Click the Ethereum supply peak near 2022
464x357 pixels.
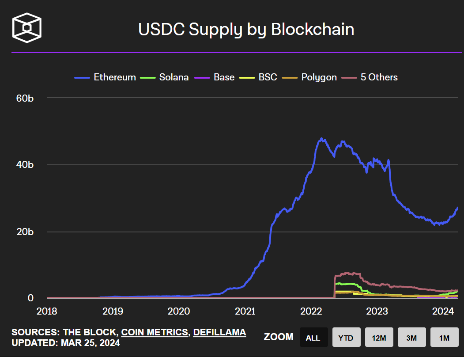[x=321, y=138]
